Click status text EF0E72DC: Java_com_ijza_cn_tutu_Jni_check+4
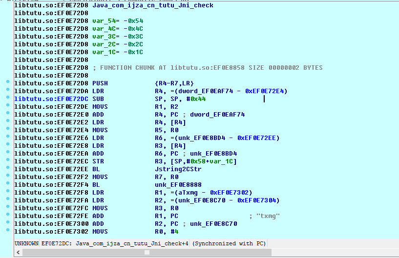This screenshot has width=399, height=258. [x=115, y=243]
